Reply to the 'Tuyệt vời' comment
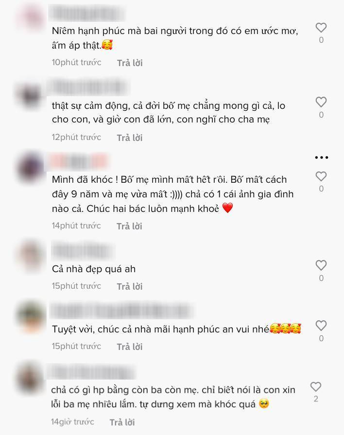This screenshot has width=344, height=435. (x=130, y=347)
